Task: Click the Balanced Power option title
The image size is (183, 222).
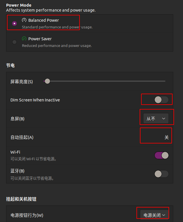Action: tap(43, 20)
